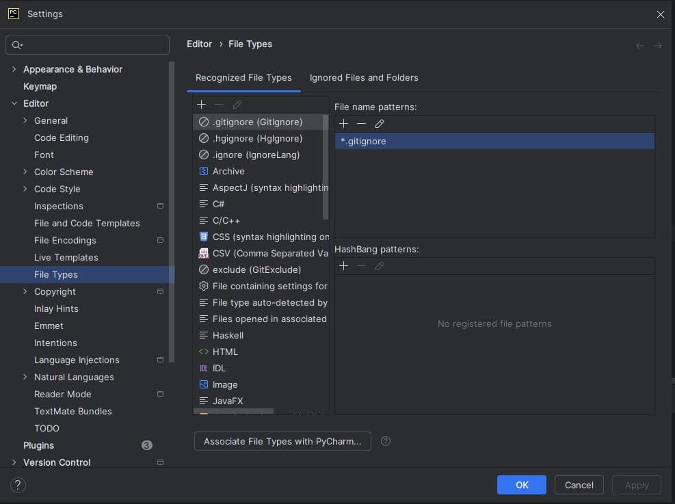Add a file name pattern
Screen dimensions: 675x504
(343, 124)
